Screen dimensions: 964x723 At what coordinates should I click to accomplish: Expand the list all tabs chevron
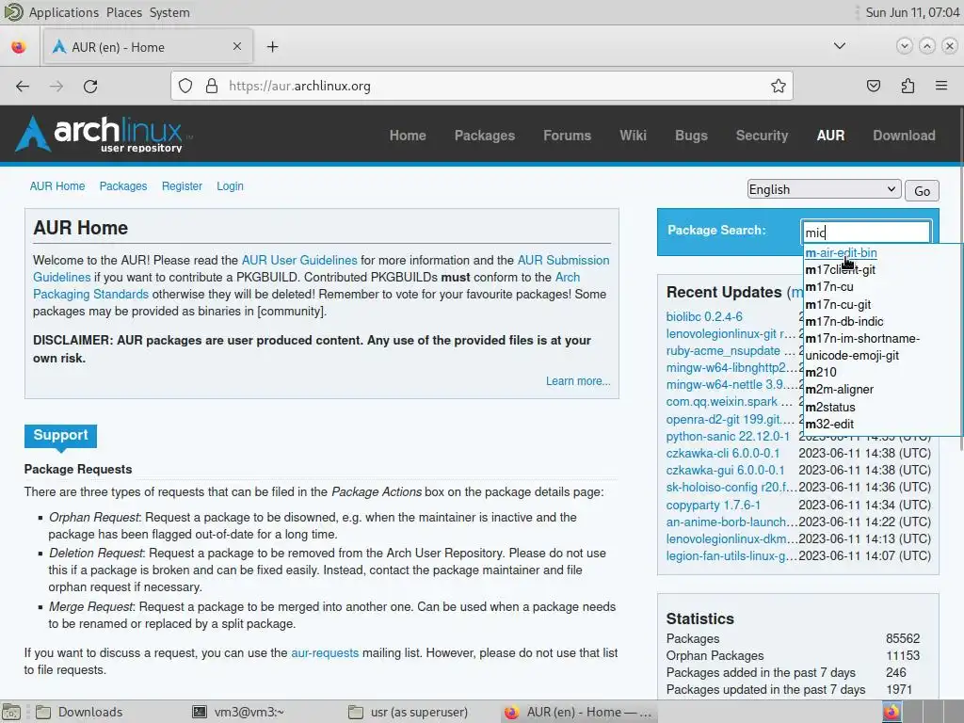click(x=839, y=46)
